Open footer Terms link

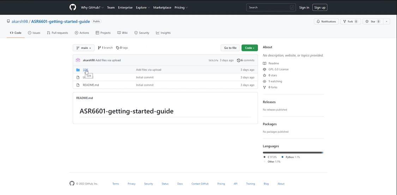pyautogui.click(x=116, y=184)
